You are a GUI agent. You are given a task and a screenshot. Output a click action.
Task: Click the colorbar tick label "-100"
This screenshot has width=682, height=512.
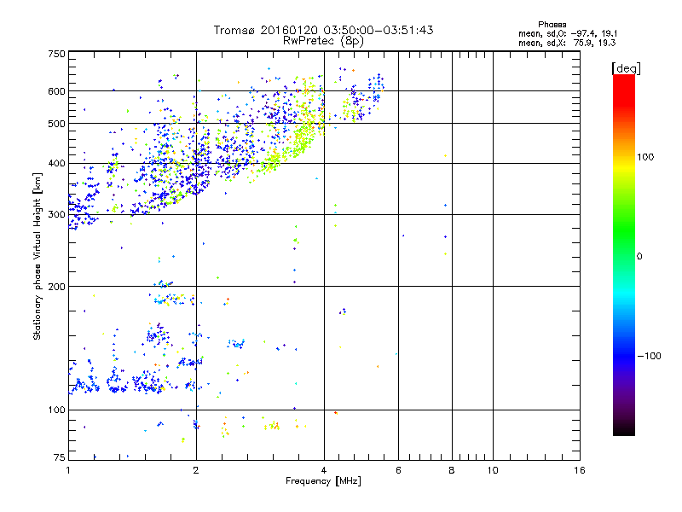pyautogui.click(x=649, y=356)
